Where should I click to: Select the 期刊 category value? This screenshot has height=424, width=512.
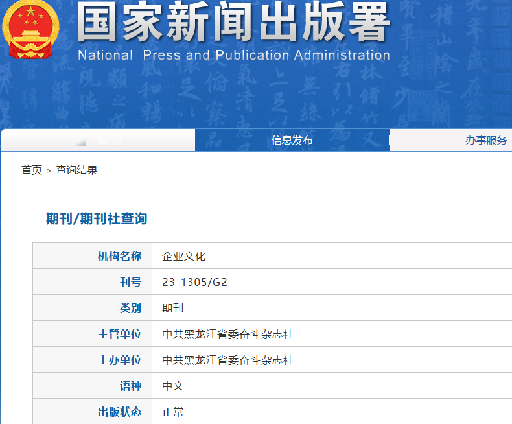[173, 308]
